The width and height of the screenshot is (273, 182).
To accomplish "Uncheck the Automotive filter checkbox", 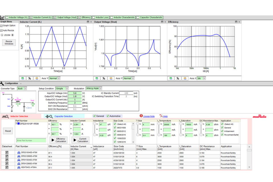I will [x=108, y=116].
